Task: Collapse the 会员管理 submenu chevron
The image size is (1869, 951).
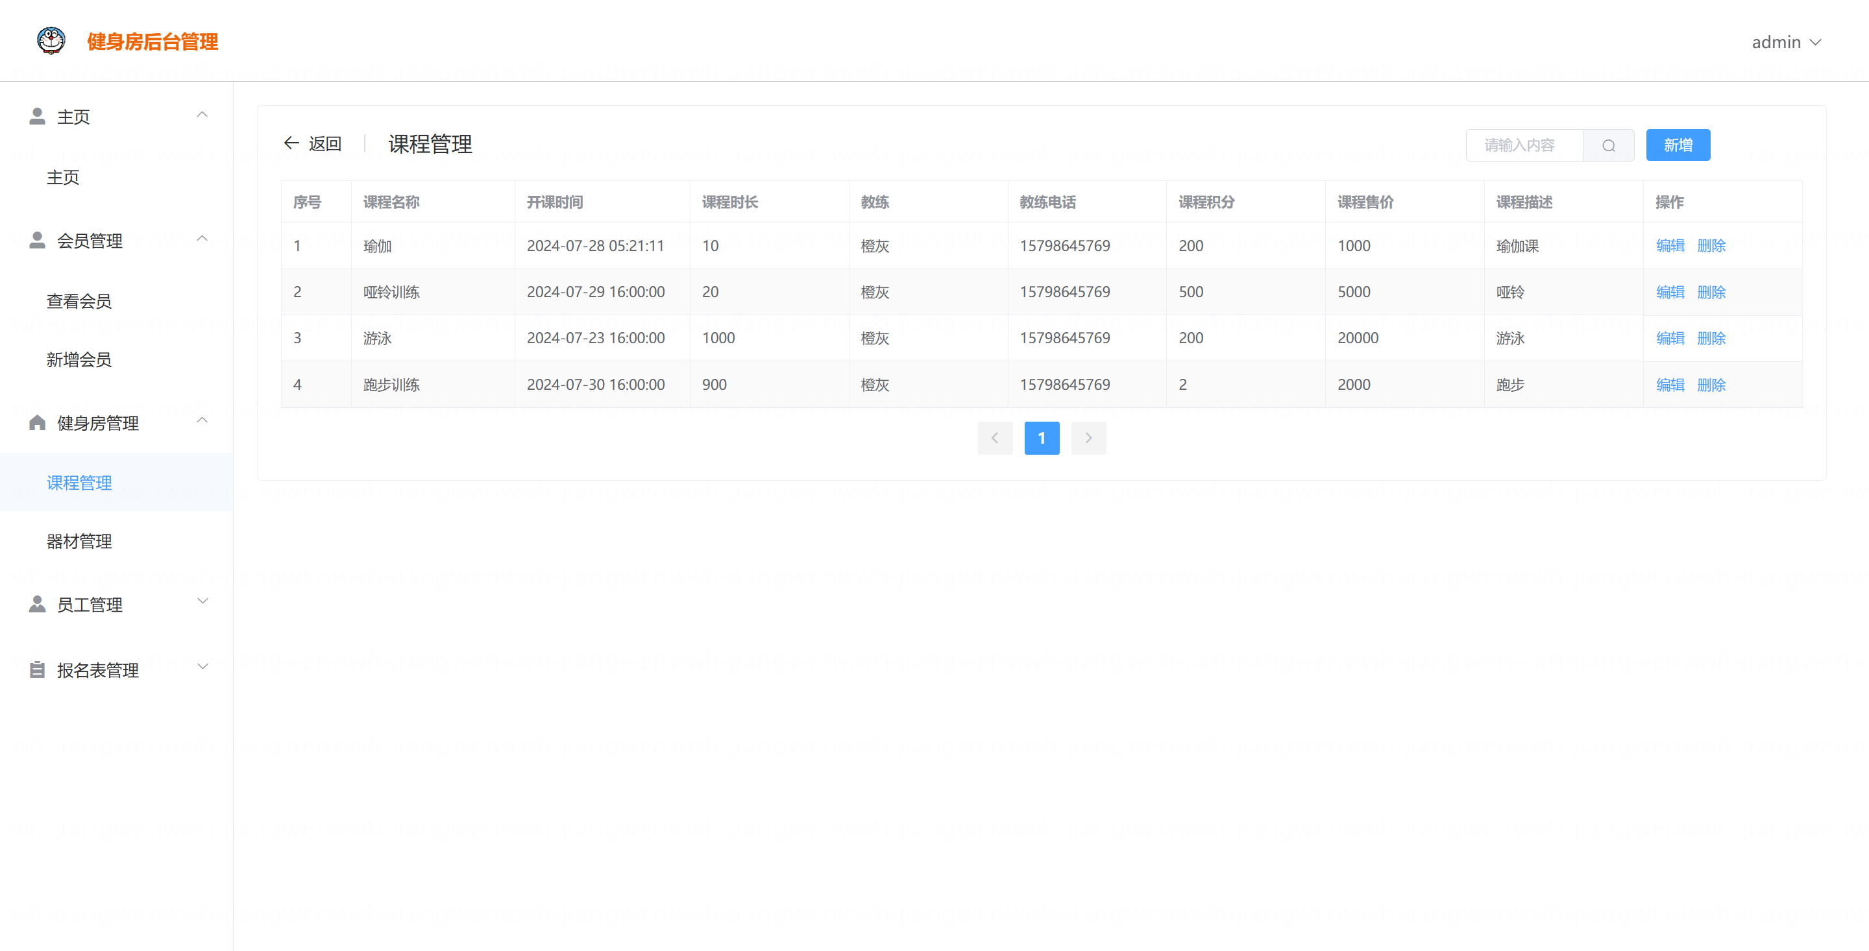Action: pyautogui.click(x=202, y=239)
